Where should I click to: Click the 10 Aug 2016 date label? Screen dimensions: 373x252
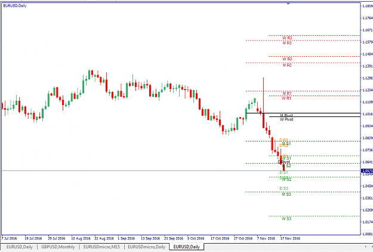[81, 238]
